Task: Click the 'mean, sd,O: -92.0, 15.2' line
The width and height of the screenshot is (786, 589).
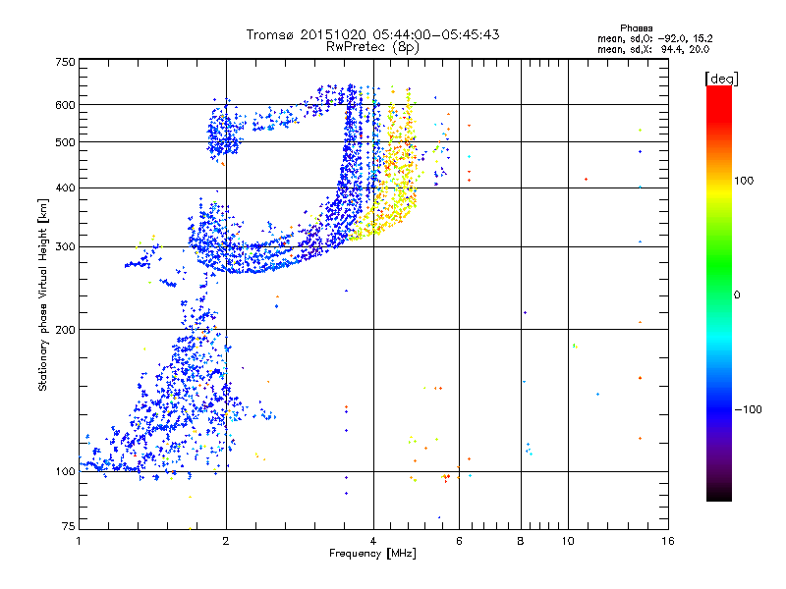Action: 654,38
